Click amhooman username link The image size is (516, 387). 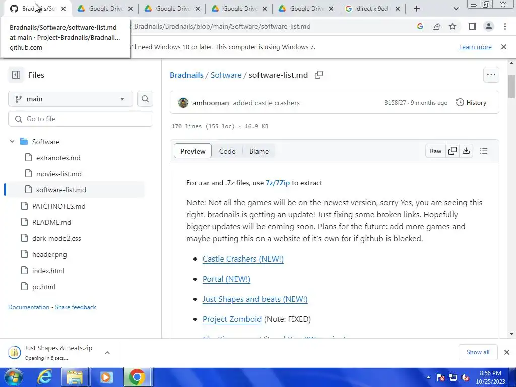211,103
